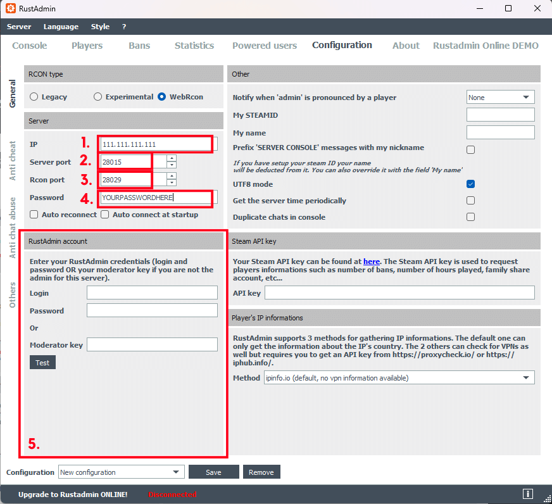The height and width of the screenshot is (504, 552).
Task: Toggle Prefix 'SERVER CONSOLE' messages checkbox
Action: (x=470, y=149)
